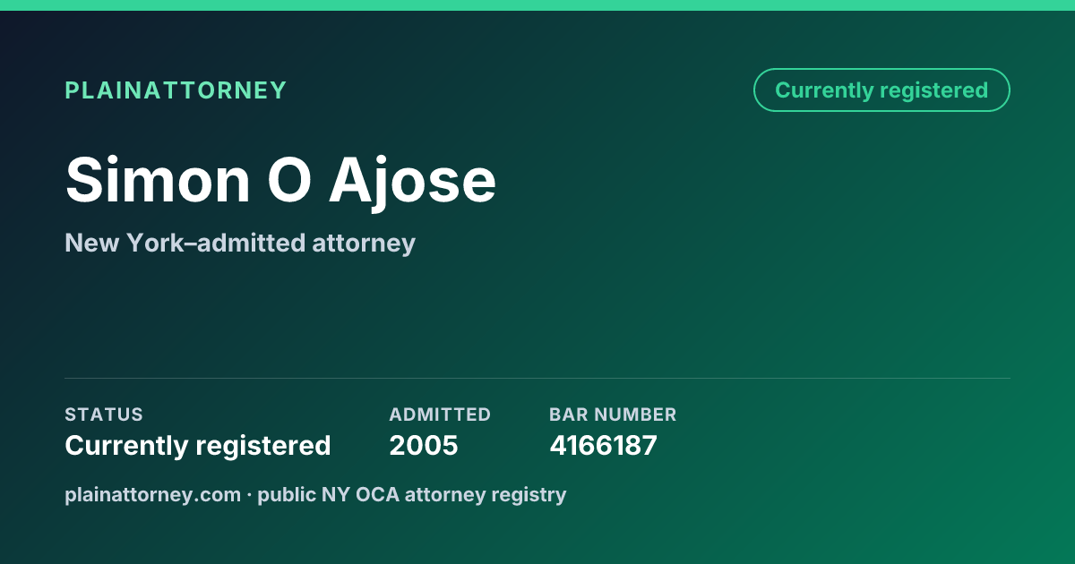Click the green accent bar along the top edge
Image resolution: width=1075 pixels, height=564 pixels.
coord(537,5)
